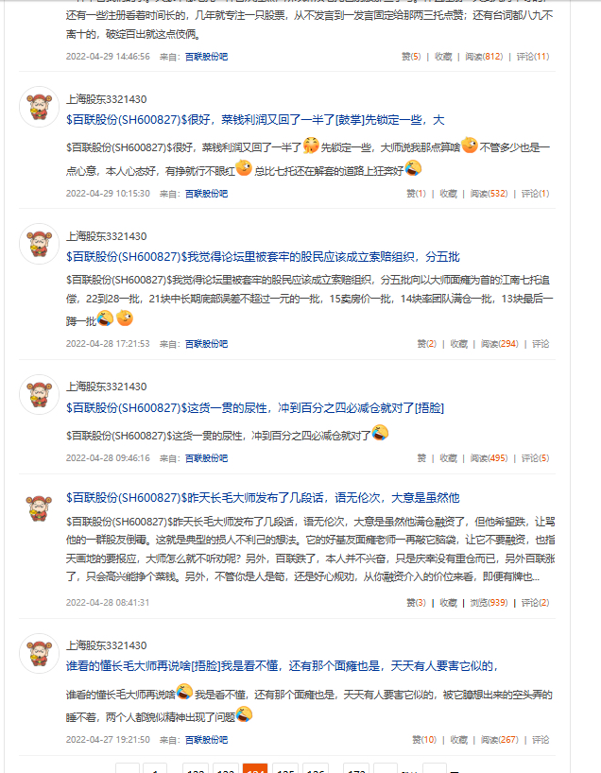
Task: Click avatar beside the 谁看的懂长毛大师 post
Action: click(39, 653)
